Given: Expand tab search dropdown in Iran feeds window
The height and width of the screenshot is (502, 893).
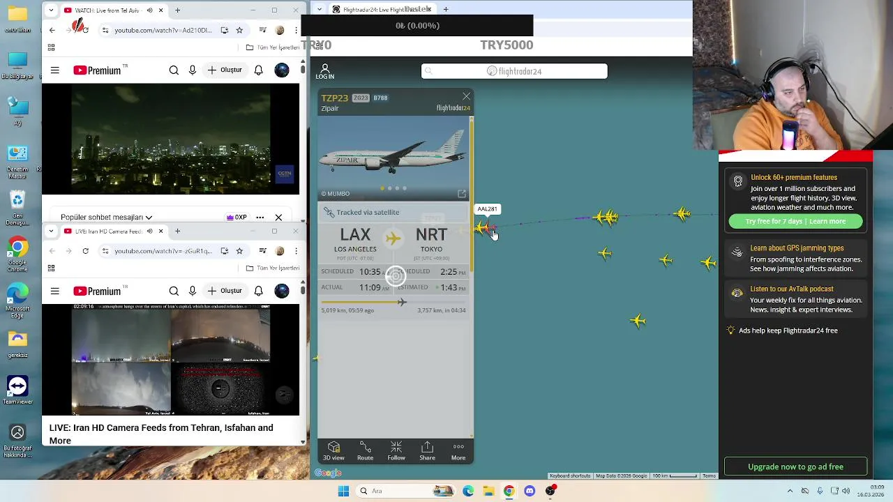Looking at the screenshot, I should [51, 231].
